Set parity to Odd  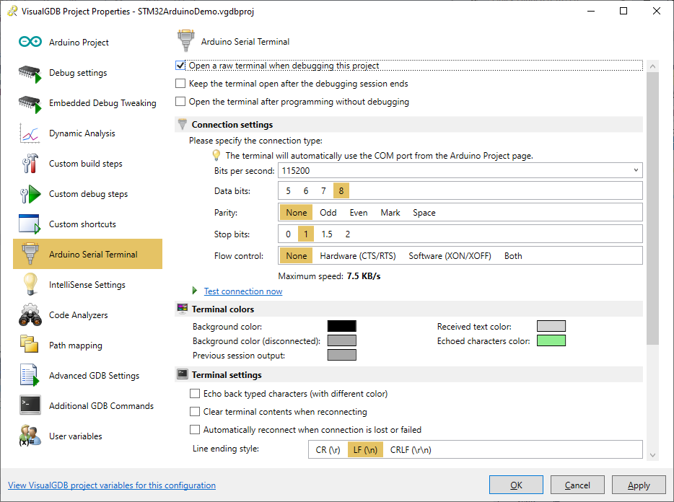(x=328, y=213)
